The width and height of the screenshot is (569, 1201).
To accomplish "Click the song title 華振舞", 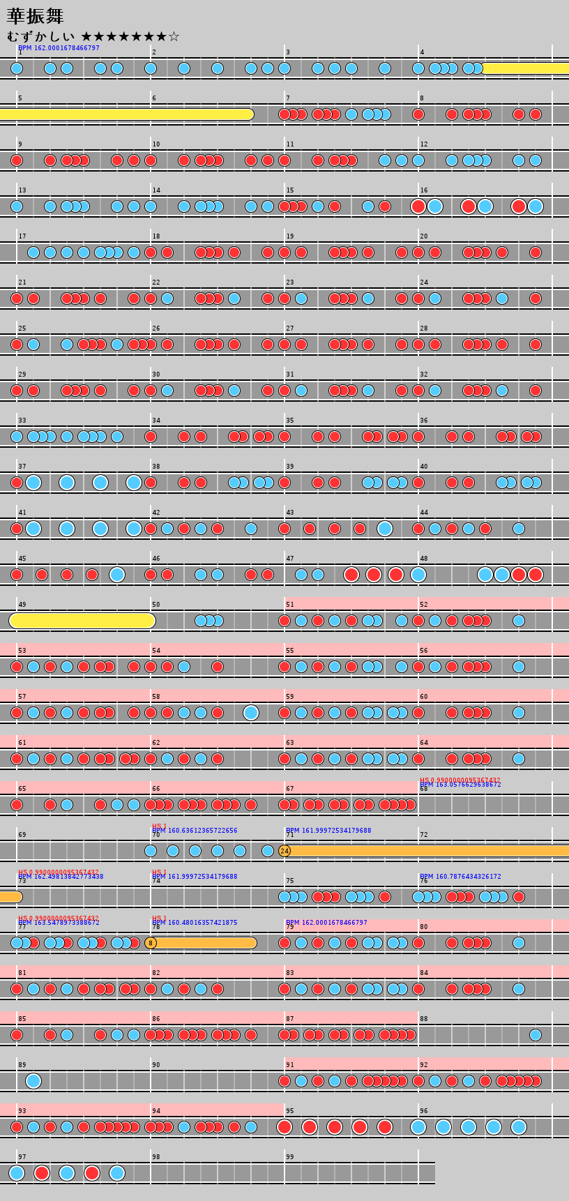I will coord(35,16).
